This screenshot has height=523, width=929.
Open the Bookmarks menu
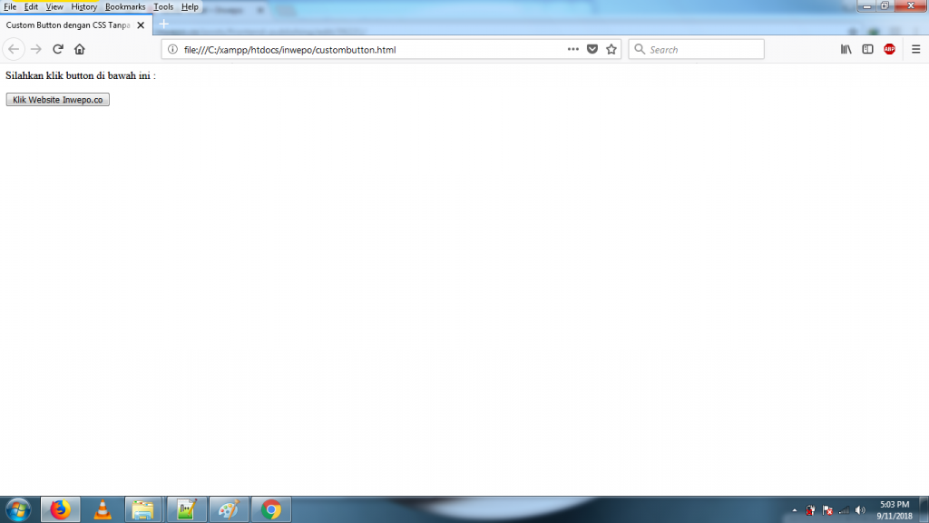(x=125, y=7)
